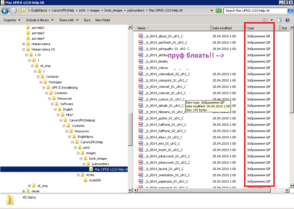This screenshot has height=209, width=294.
Task: Open the Share with menu
Action: tap(69, 20)
